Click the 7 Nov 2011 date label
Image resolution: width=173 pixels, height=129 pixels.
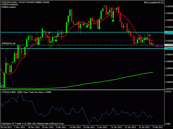tap(20, 127)
